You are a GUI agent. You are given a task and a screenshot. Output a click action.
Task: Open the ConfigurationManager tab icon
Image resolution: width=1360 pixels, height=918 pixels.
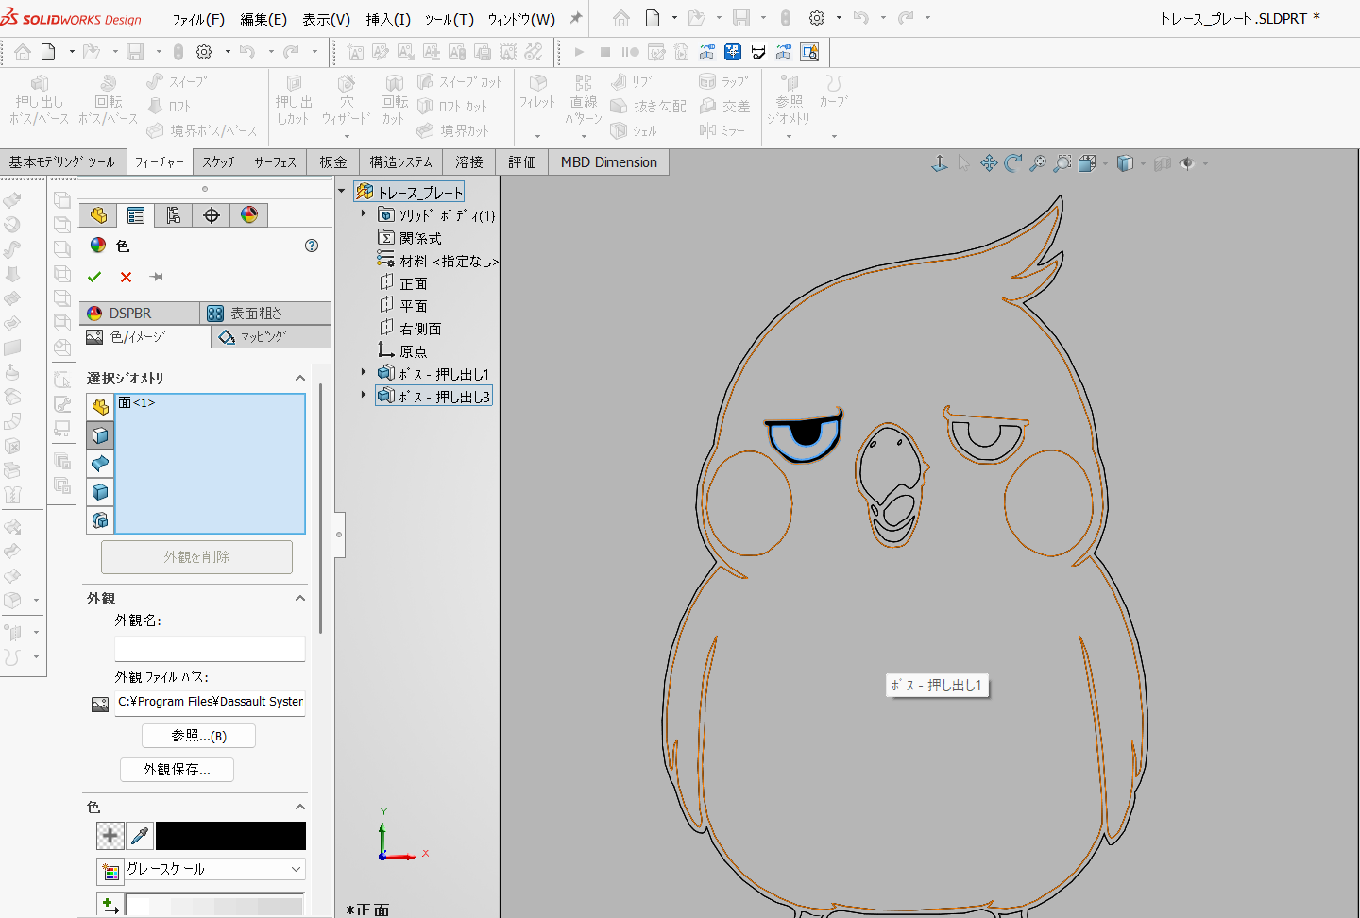tap(174, 215)
